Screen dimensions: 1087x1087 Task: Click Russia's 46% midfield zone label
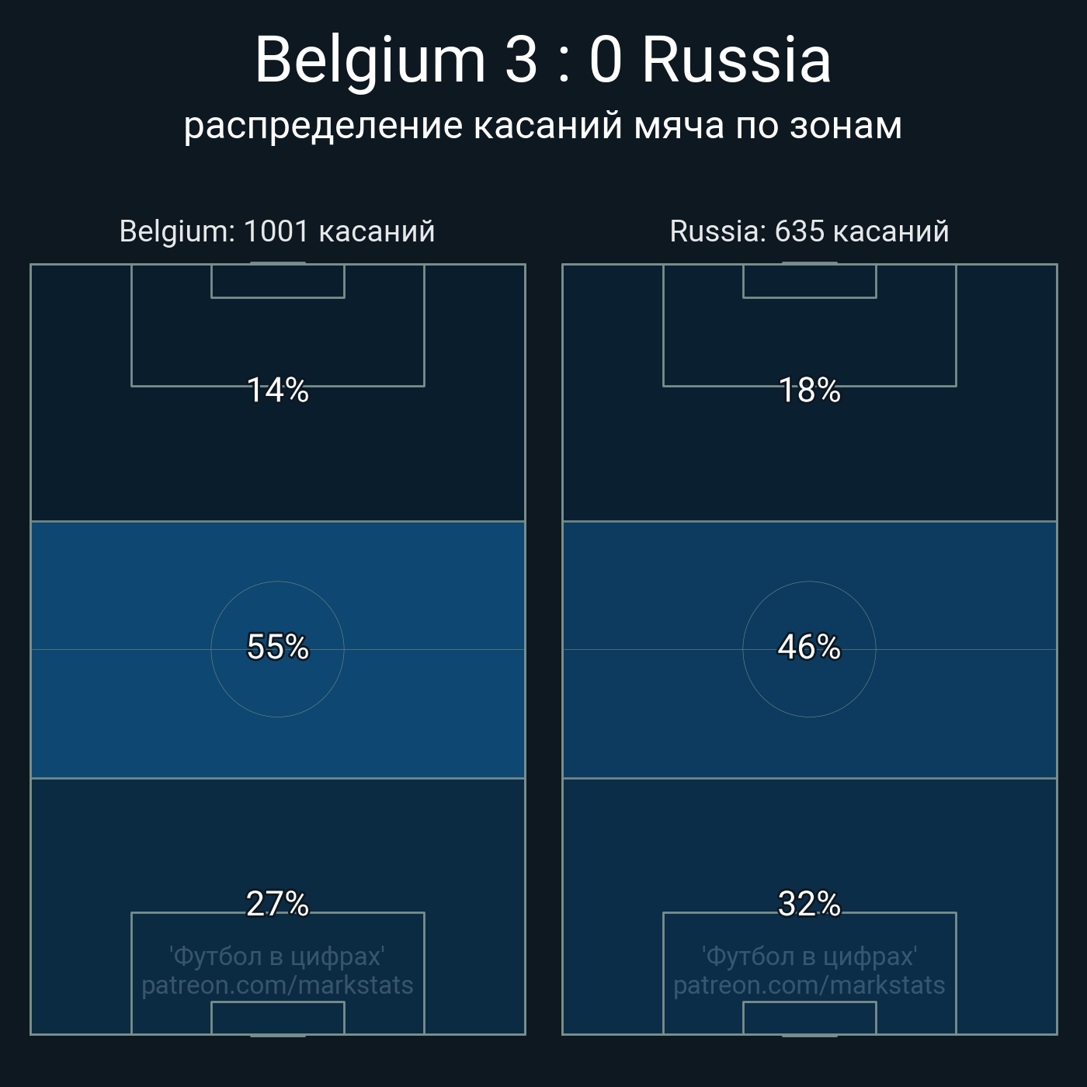tap(809, 647)
